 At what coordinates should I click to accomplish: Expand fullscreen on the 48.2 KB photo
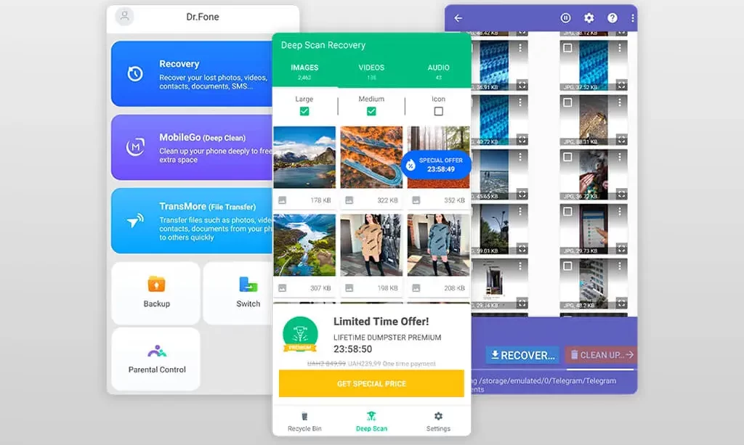click(x=621, y=303)
